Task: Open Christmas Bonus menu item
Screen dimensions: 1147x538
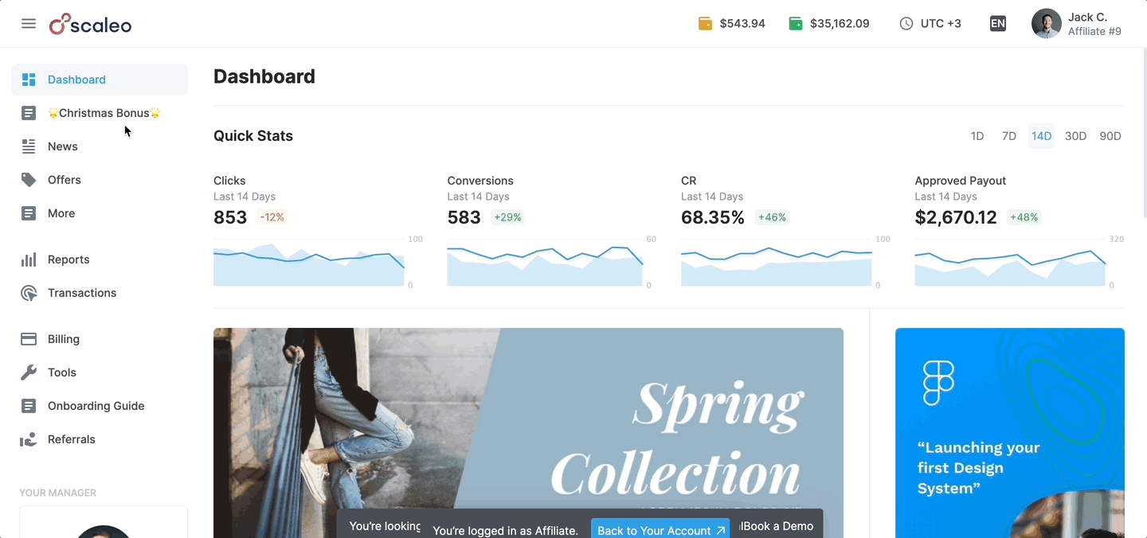Action: click(100, 113)
